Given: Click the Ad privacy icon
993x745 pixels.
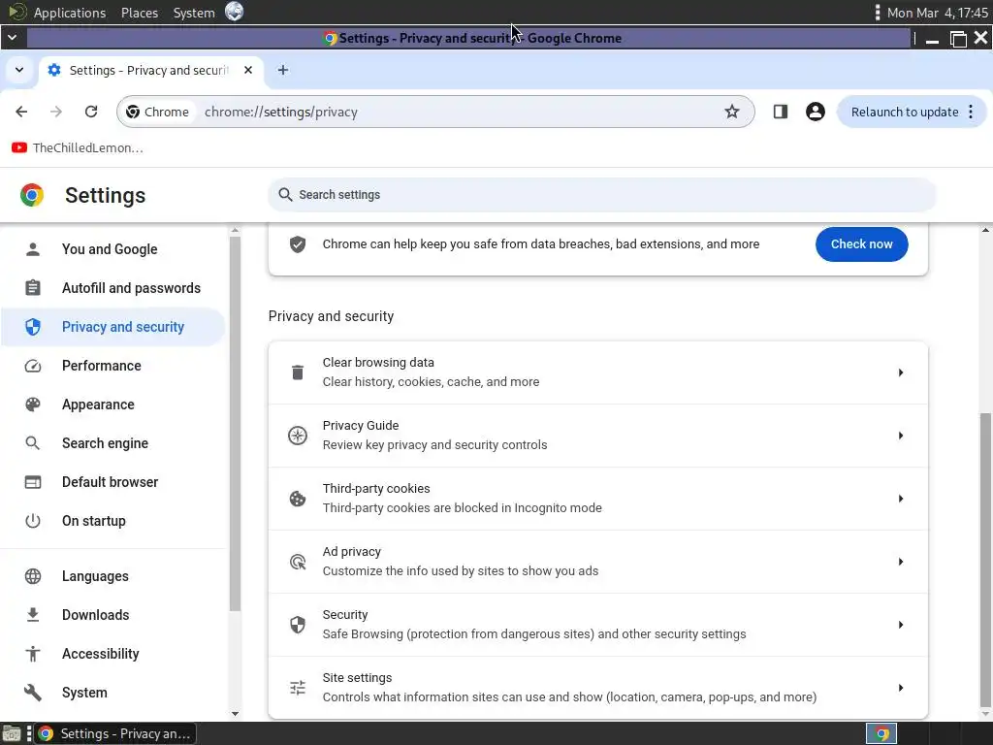Looking at the screenshot, I should click(298, 562).
